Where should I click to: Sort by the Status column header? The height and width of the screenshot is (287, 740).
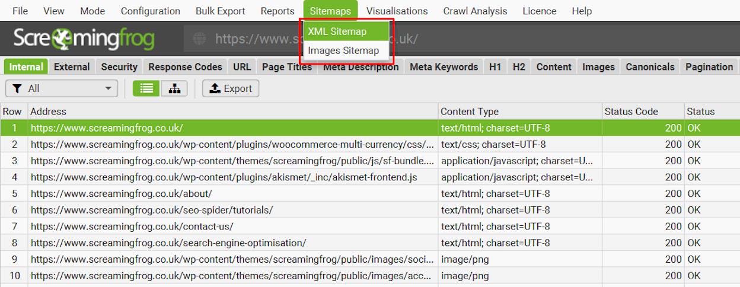[x=712, y=111]
